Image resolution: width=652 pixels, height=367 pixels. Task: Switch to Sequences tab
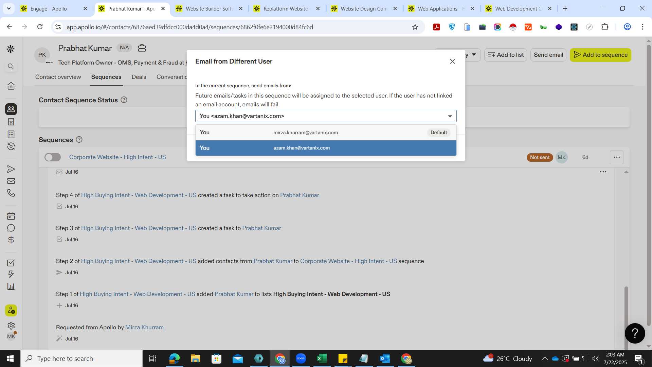106,77
